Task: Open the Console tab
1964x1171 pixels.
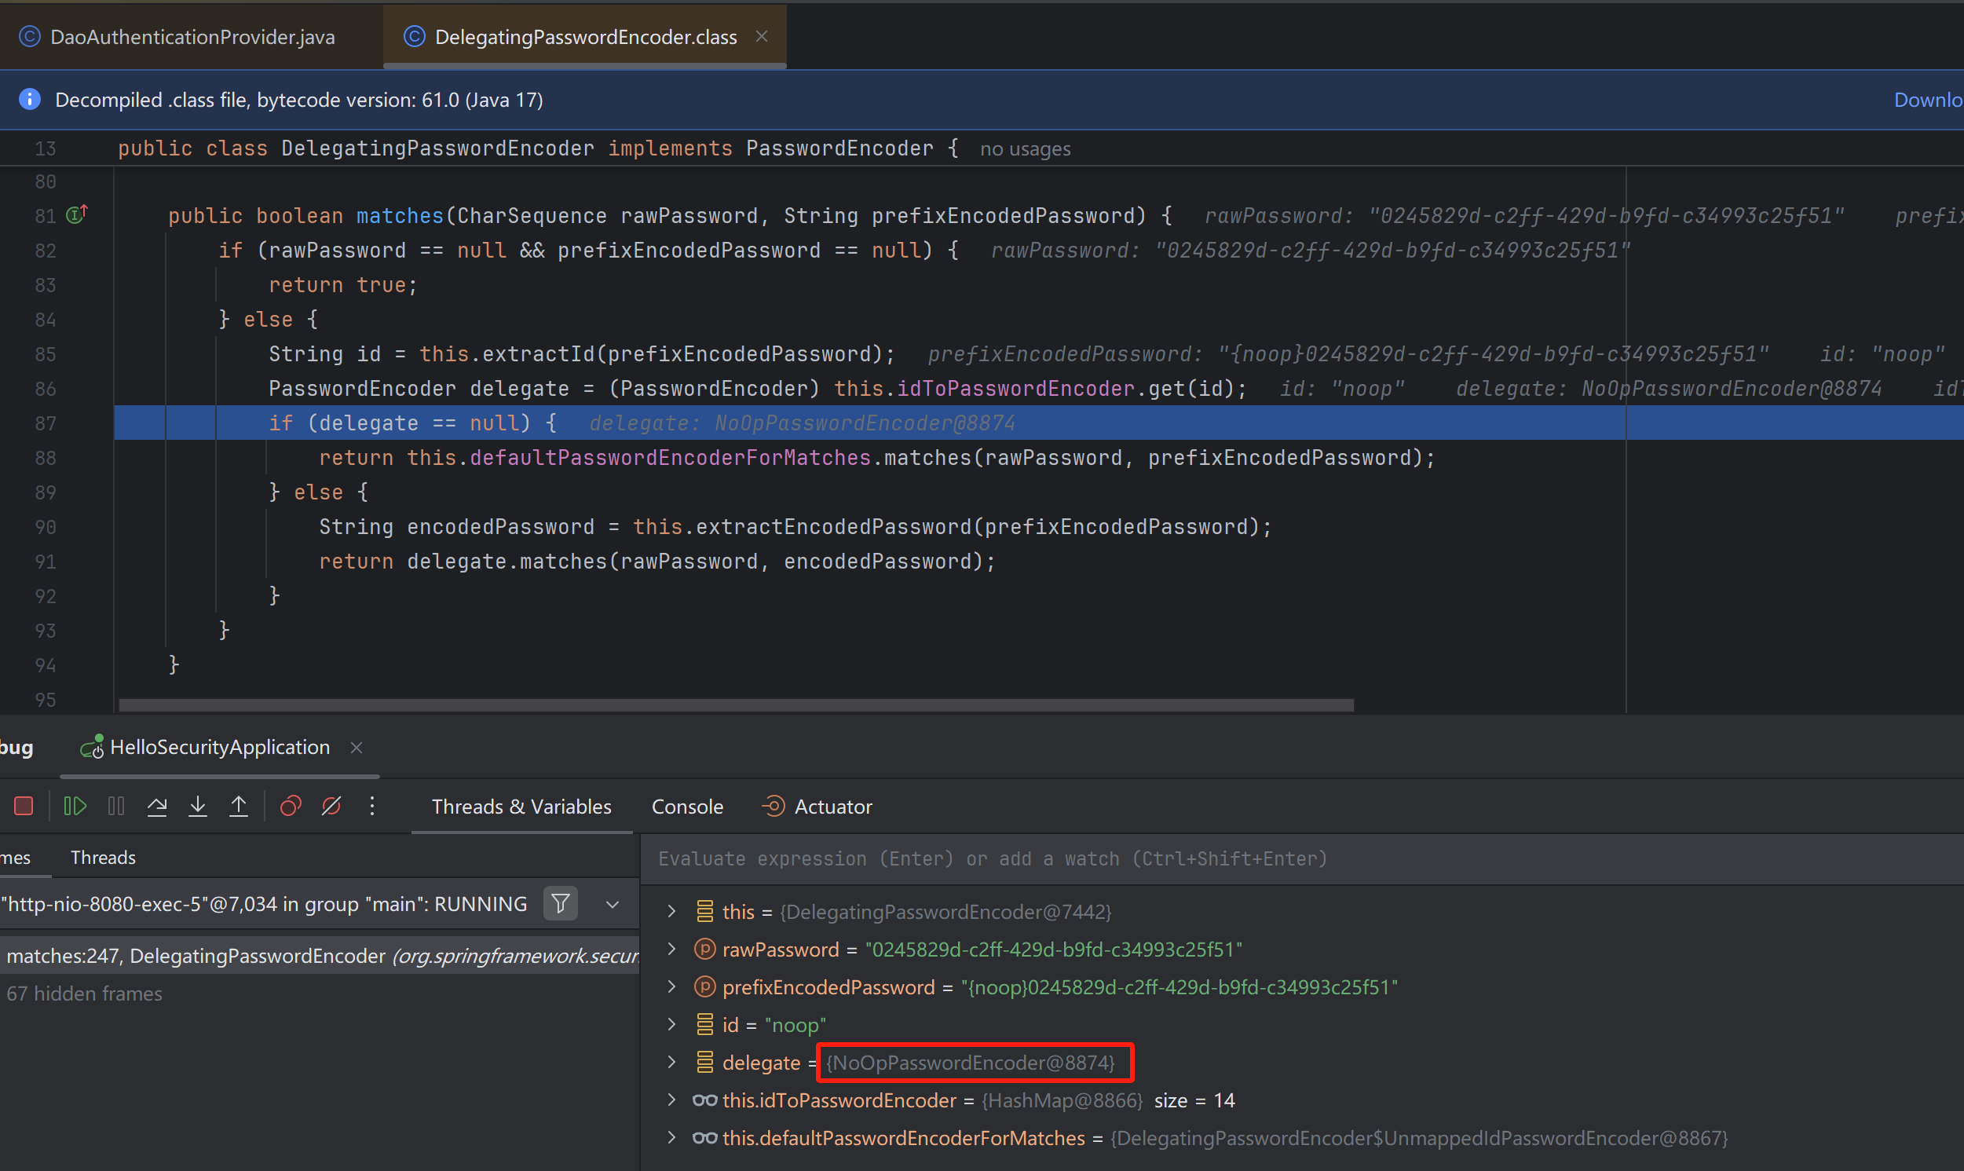Action: [x=686, y=807]
